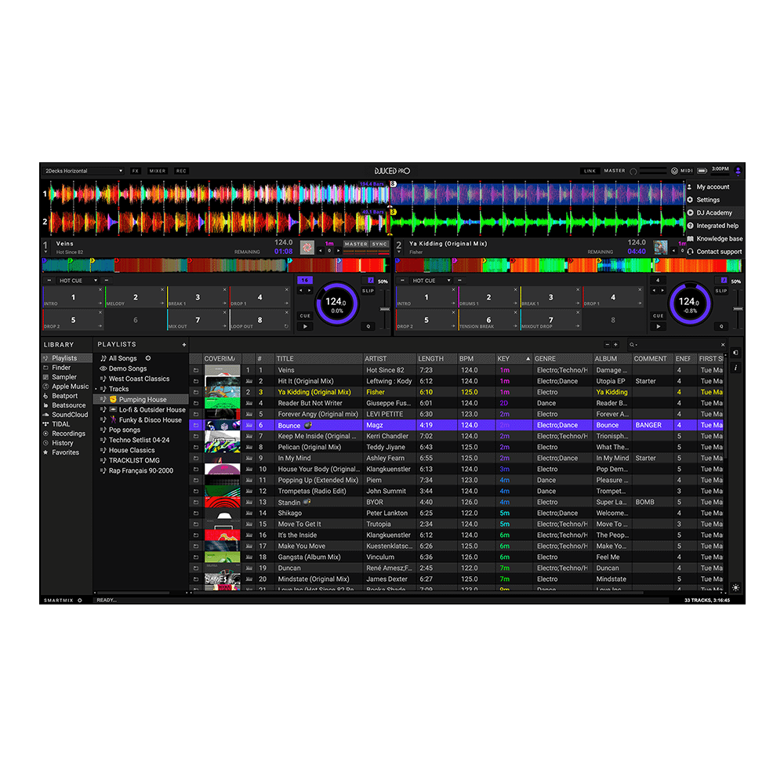The image size is (784, 784).
Task: Open the track info panel icon
Action: pyautogui.click(x=735, y=368)
